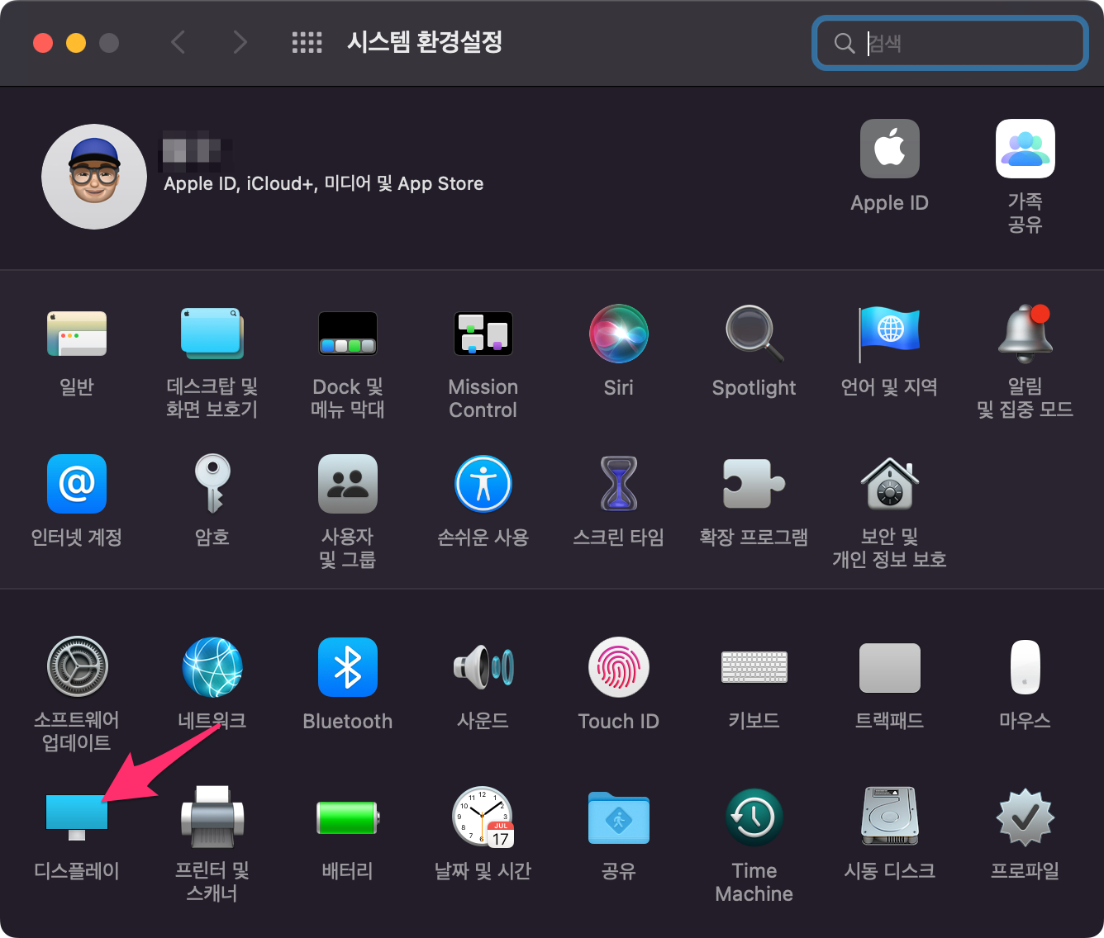
Task: Open Dock 및 메뉴 막대 preferences
Action: 348,334
